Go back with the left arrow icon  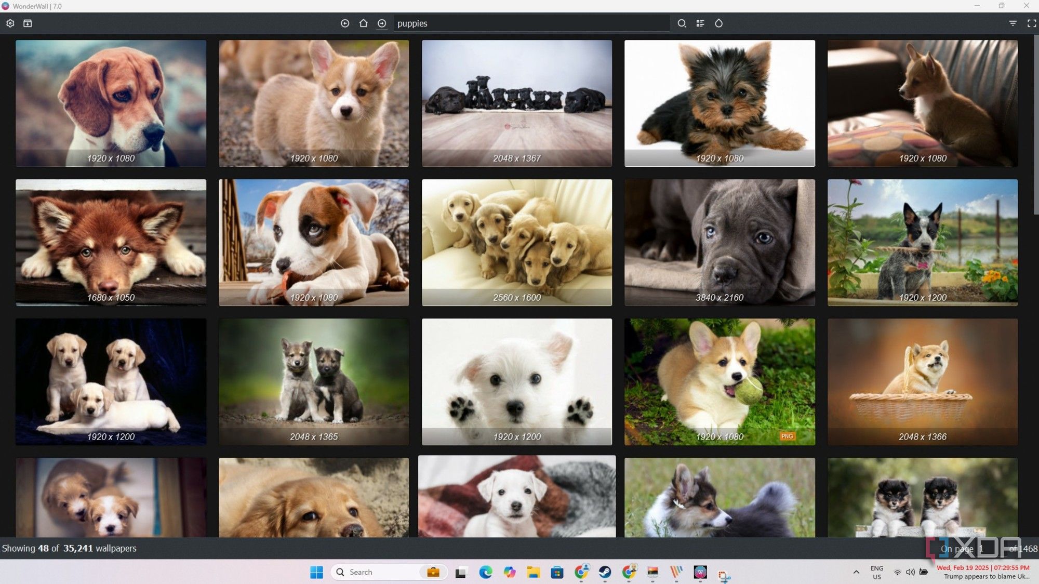point(345,23)
